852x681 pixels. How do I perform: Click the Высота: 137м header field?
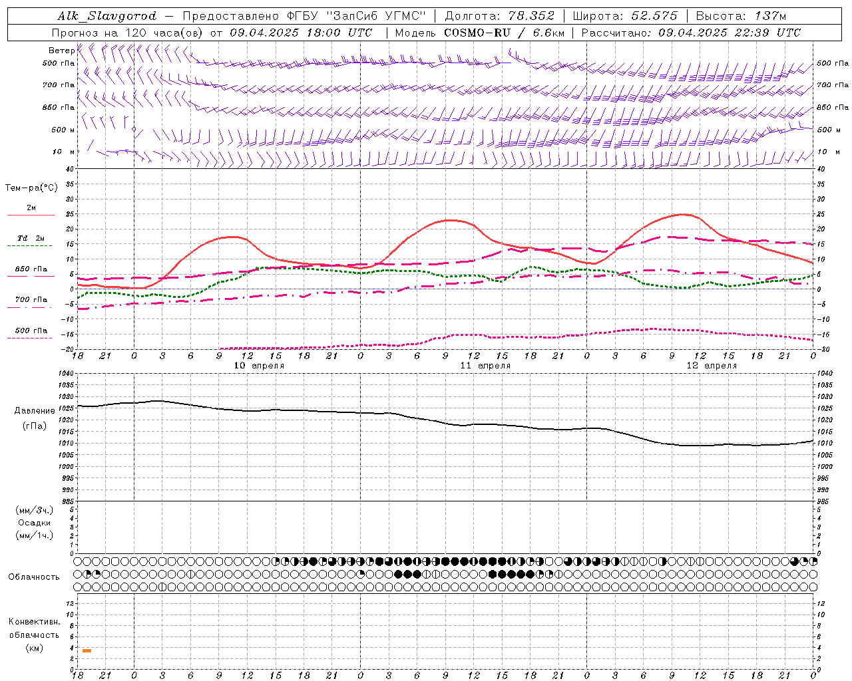pos(740,16)
